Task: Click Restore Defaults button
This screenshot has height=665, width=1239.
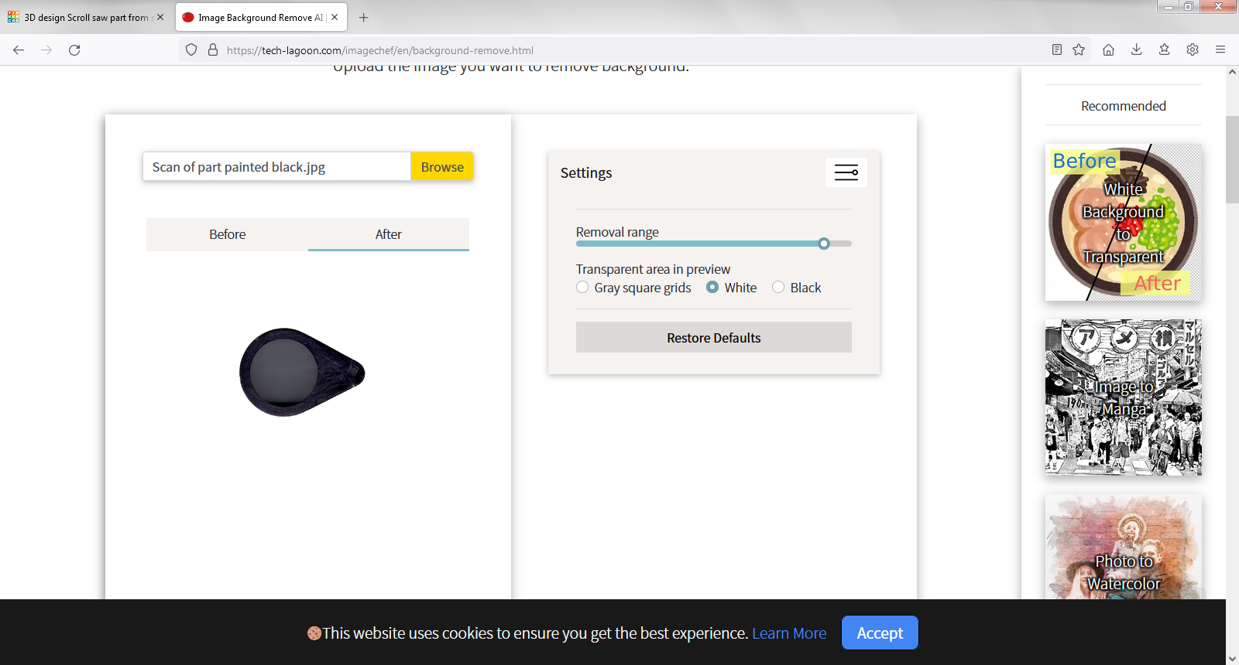Action: pyautogui.click(x=714, y=338)
